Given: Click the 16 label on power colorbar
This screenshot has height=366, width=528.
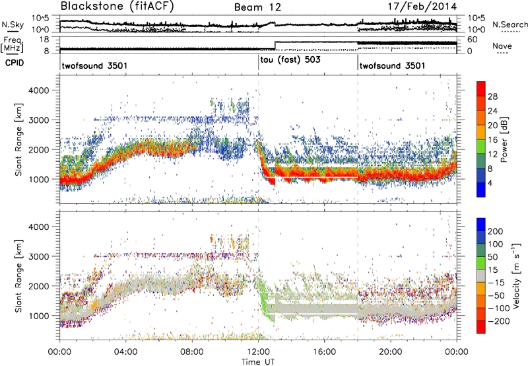Looking at the screenshot, I should (x=492, y=140).
